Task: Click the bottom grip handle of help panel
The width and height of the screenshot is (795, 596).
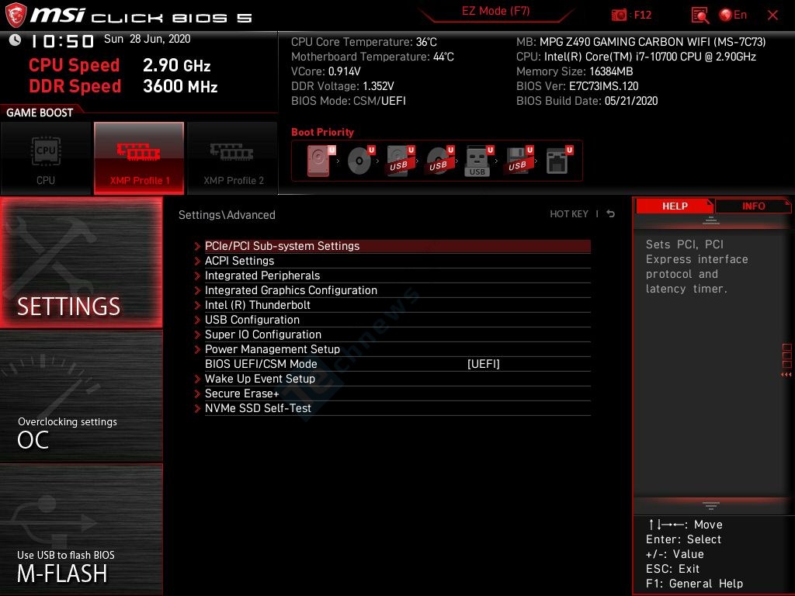Action: (x=711, y=506)
